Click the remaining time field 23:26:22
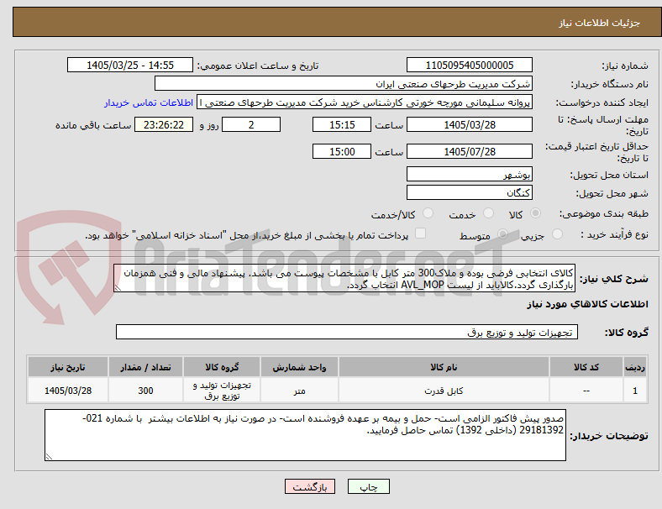The width and height of the screenshot is (662, 509). 164,124
